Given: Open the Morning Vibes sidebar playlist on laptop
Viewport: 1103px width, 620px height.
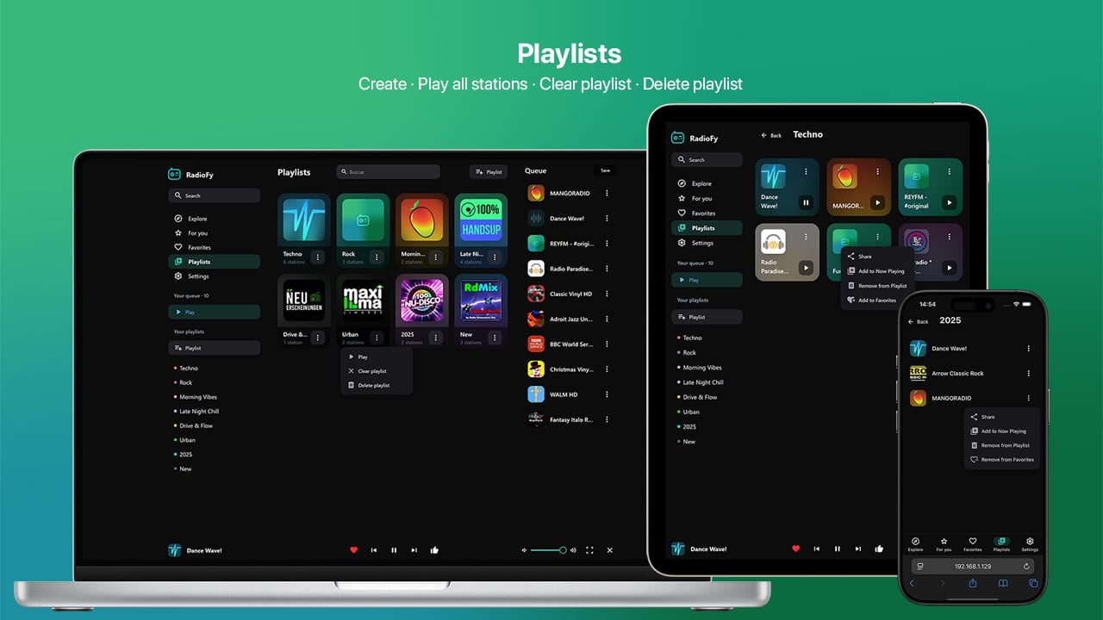Looking at the screenshot, I should [x=198, y=397].
